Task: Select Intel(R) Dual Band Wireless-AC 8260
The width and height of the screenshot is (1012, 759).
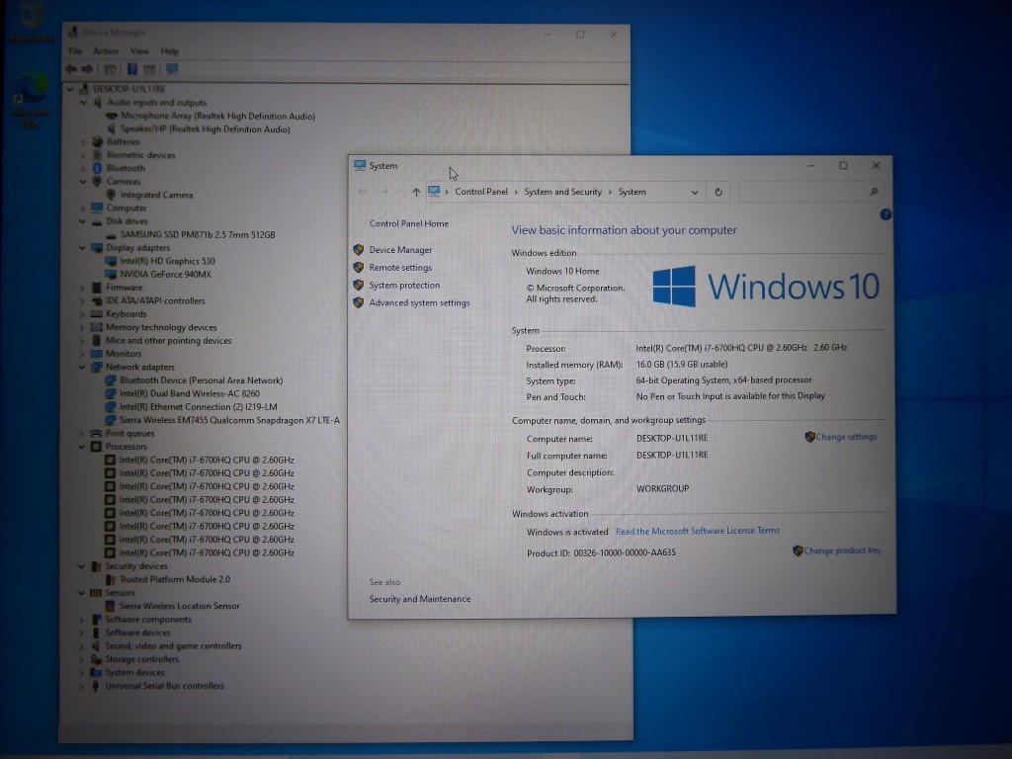Action: [189, 393]
